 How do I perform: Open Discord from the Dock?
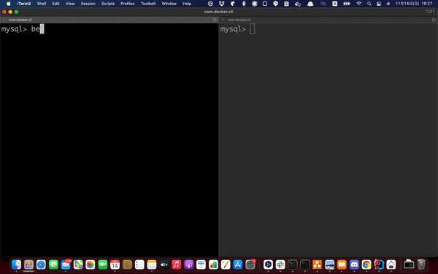click(x=354, y=265)
